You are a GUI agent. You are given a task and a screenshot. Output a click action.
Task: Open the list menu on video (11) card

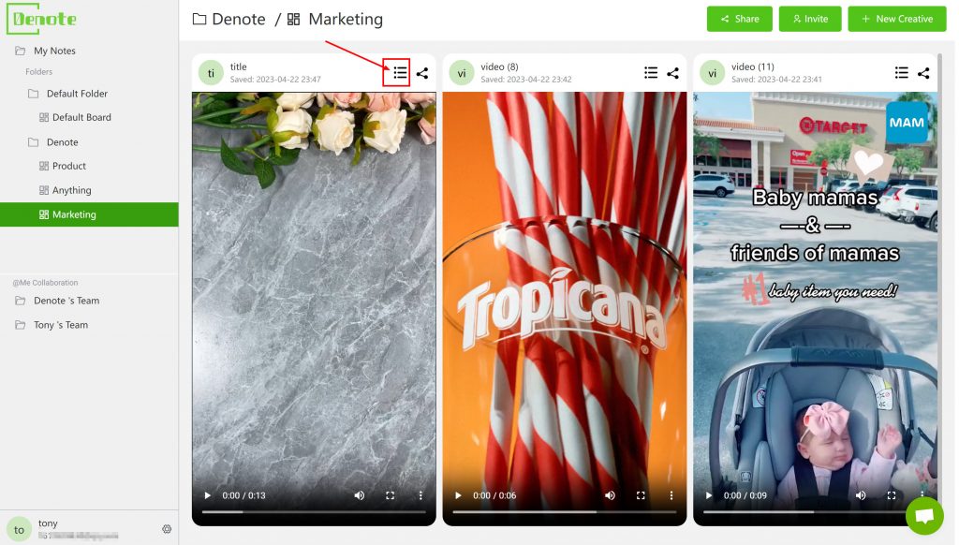[902, 73]
